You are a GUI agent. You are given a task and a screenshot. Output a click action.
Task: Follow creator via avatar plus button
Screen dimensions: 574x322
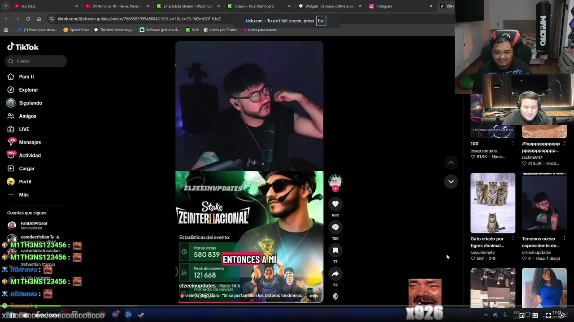click(335, 189)
